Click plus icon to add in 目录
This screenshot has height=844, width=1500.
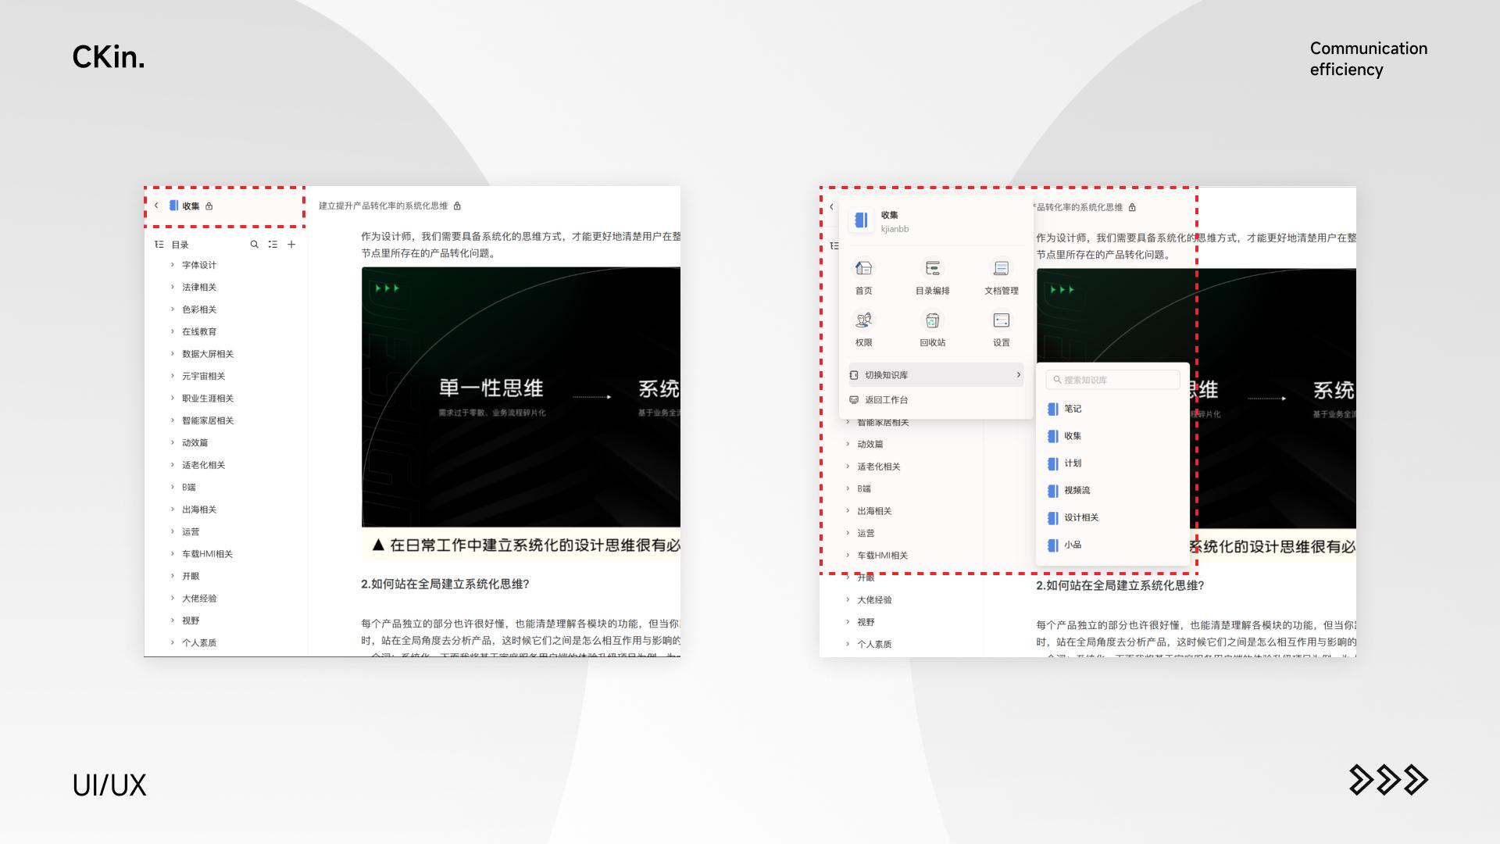tap(291, 245)
